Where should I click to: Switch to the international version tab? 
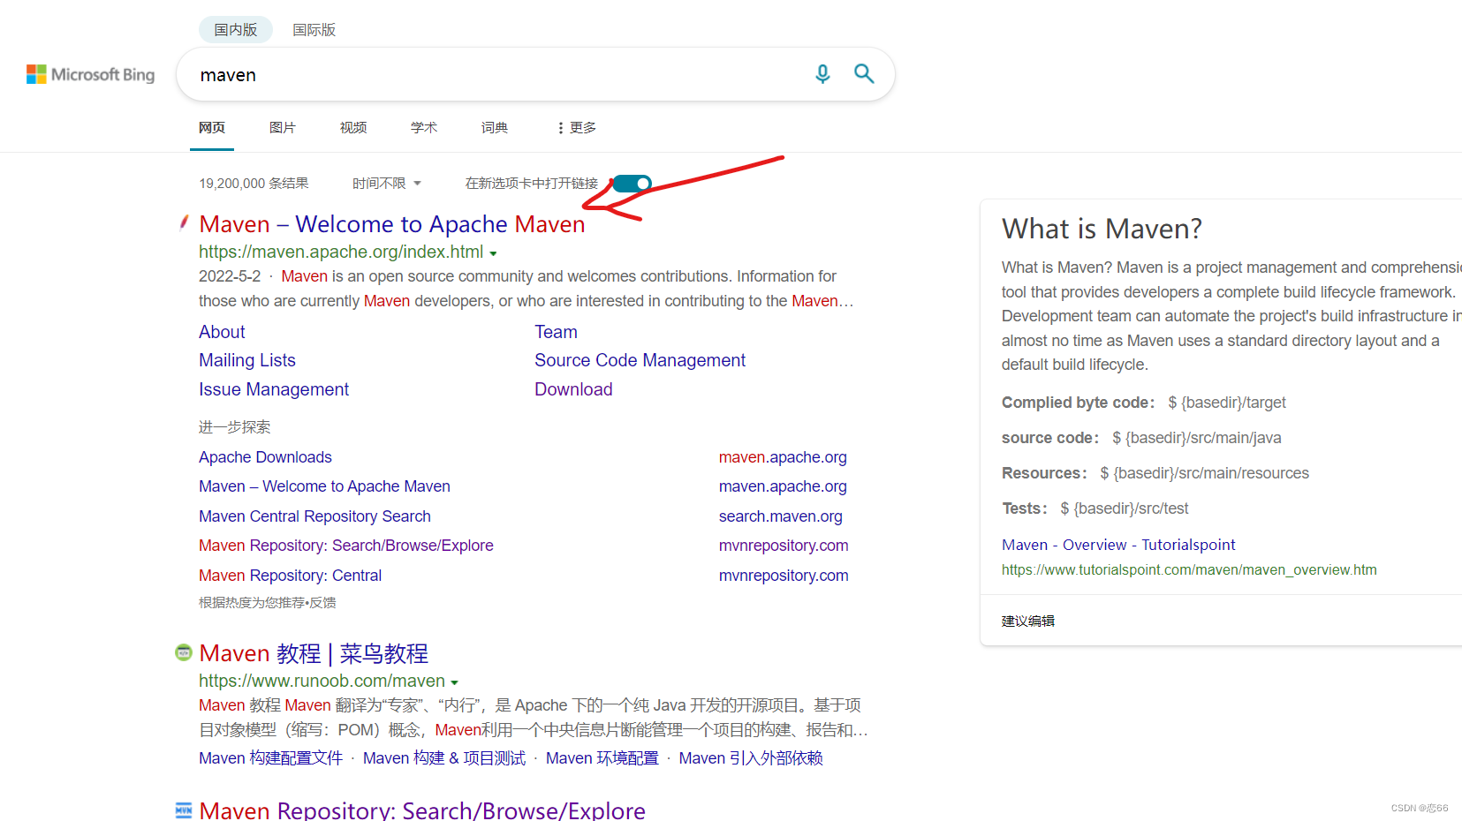tap(314, 30)
